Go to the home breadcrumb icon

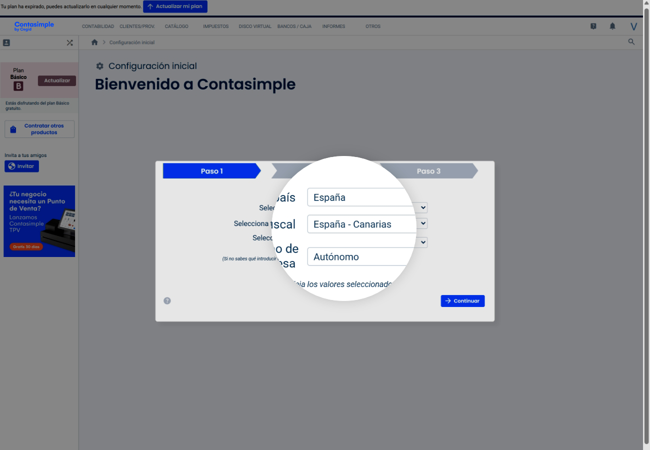94,42
